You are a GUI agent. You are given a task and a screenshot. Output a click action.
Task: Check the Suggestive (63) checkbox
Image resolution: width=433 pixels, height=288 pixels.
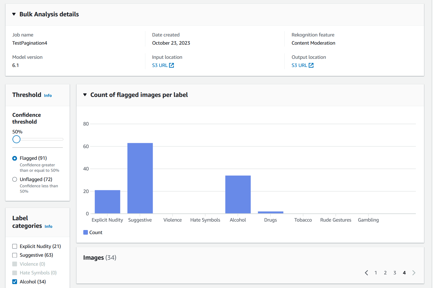point(15,255)
